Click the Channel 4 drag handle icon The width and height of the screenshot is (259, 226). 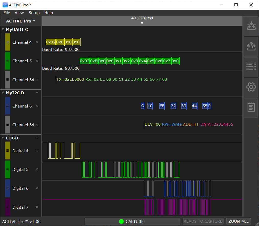tap(7, 42)
